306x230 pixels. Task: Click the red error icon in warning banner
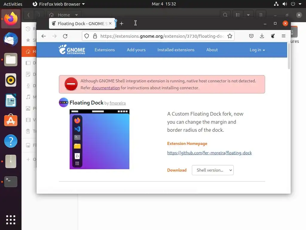(x=71, y=84)
